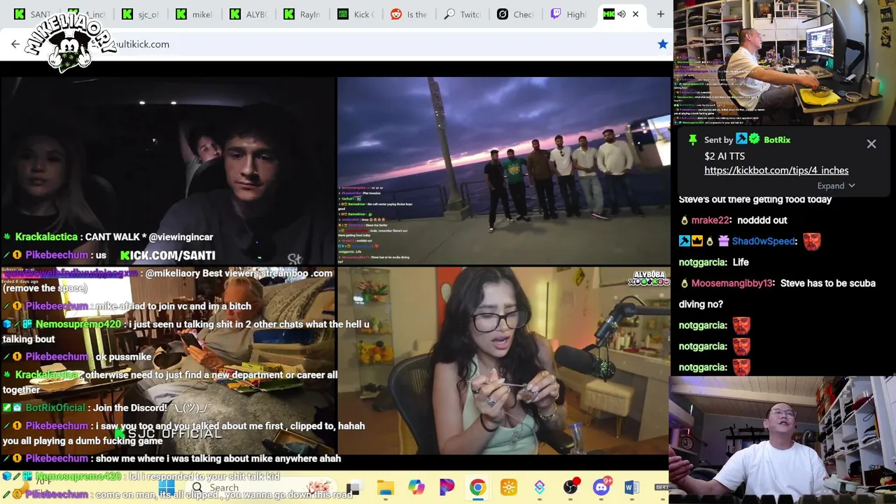The height and width of the screenshot is (504, 896).
Task: Click the BotRix sender name
Action: [777, 139]
